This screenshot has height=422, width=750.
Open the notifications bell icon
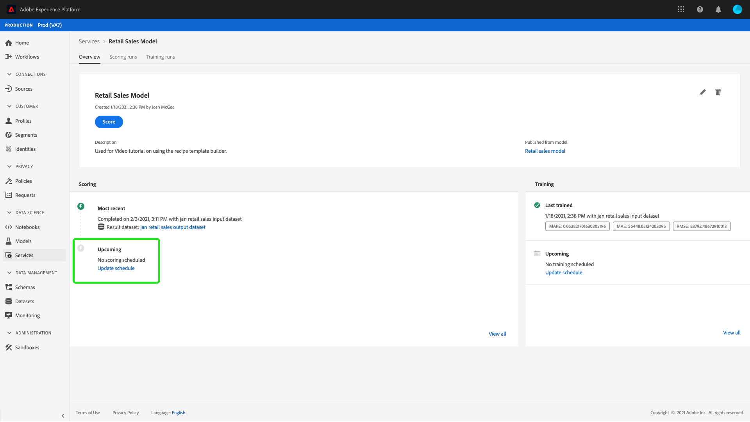click(718, 9)
